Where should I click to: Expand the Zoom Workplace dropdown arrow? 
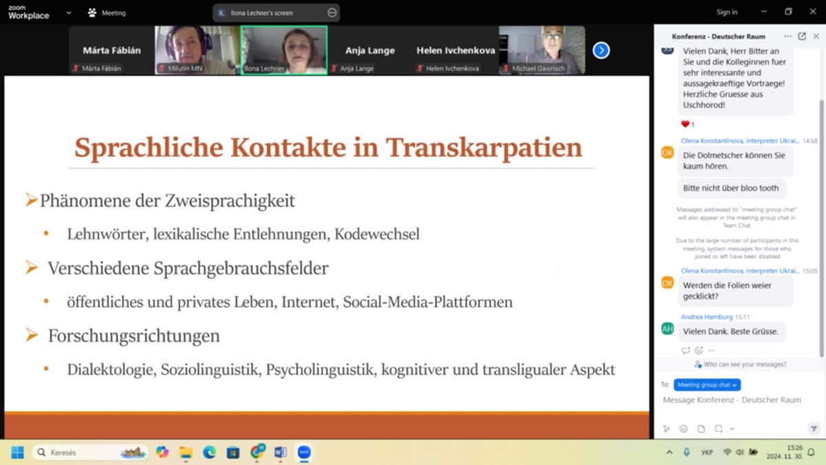click(69, 12)
